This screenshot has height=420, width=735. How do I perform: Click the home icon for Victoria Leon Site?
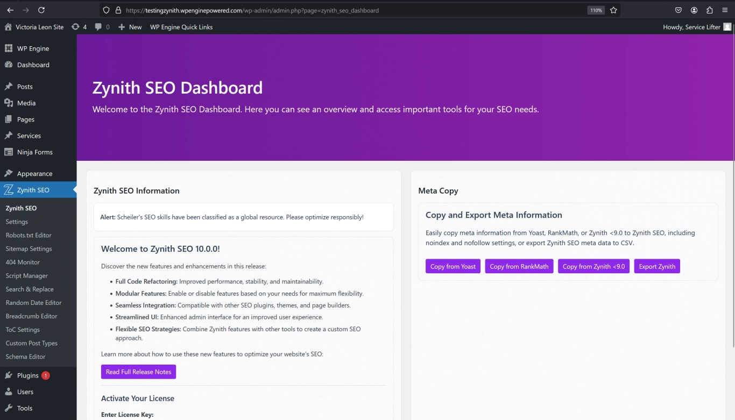[x=8, y=27]
